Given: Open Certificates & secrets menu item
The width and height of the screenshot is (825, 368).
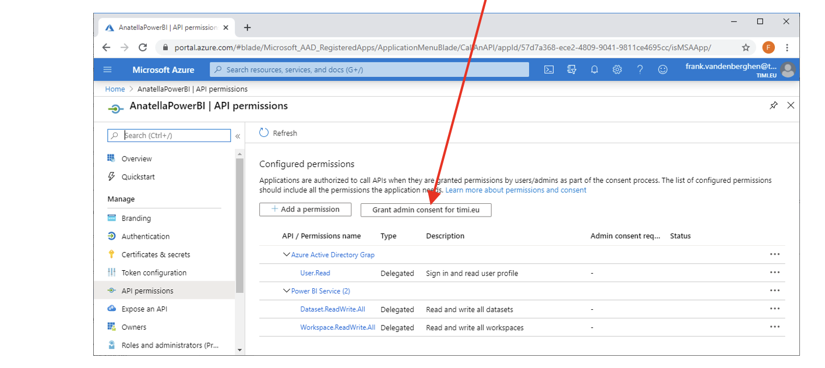Looking at the screenshot, I should (156, 254).
